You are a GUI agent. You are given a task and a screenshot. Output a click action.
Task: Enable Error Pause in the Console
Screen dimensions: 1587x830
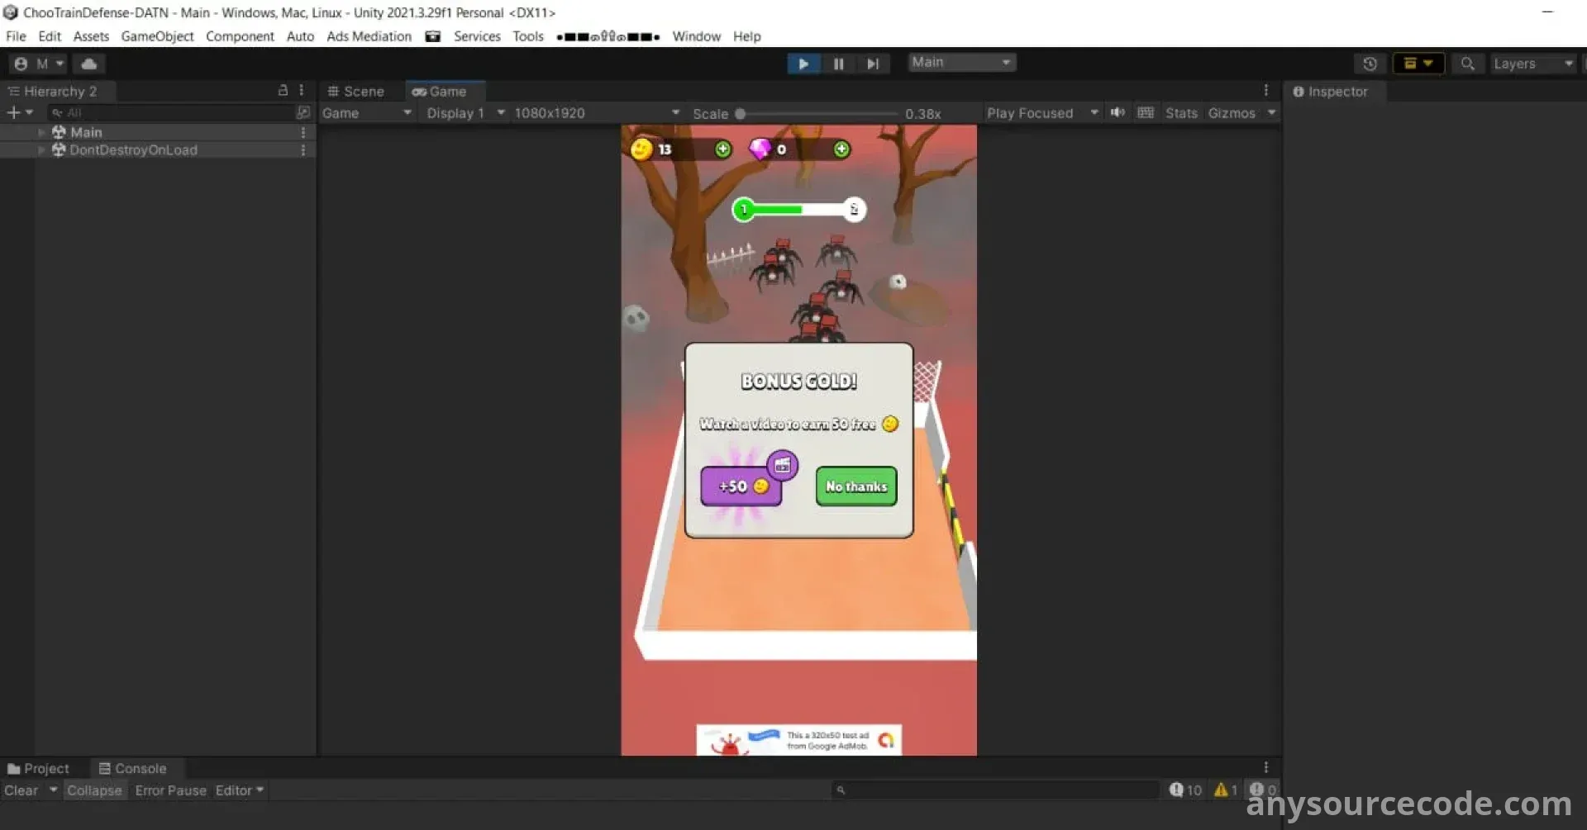coord(169,790)
